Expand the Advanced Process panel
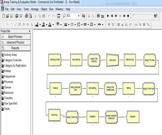162x135 pixels. coord(16,42)
